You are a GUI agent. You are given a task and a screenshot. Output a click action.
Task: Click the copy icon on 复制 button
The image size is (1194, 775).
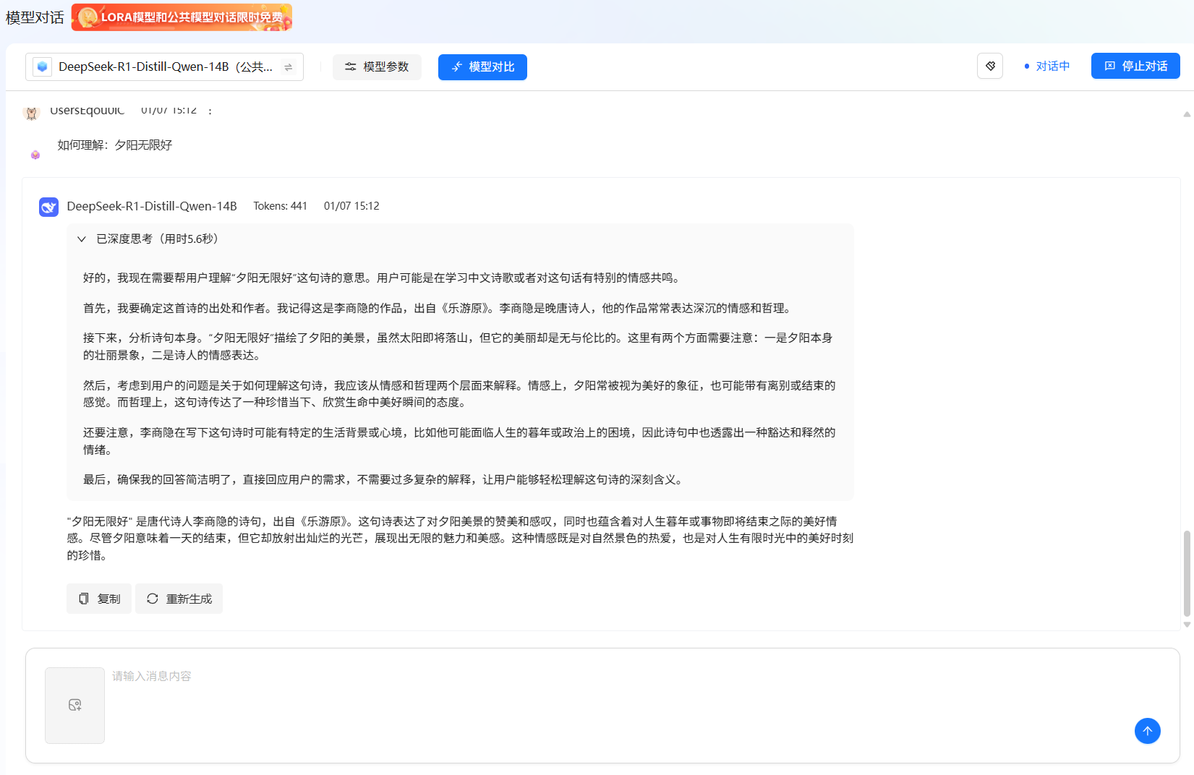point(83,599)
